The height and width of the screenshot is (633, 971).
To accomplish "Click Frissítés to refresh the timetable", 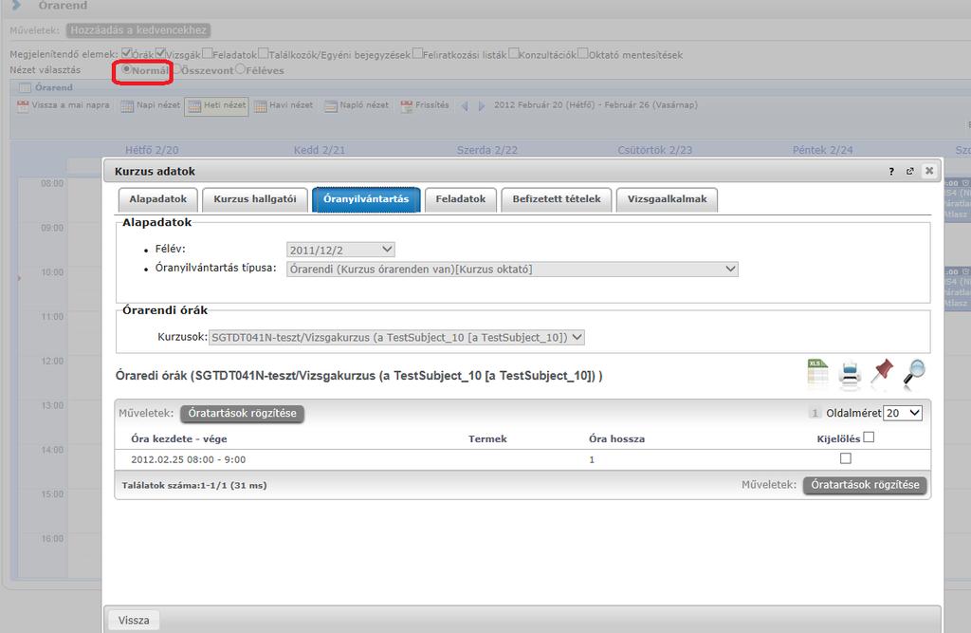I will [425, 105].
